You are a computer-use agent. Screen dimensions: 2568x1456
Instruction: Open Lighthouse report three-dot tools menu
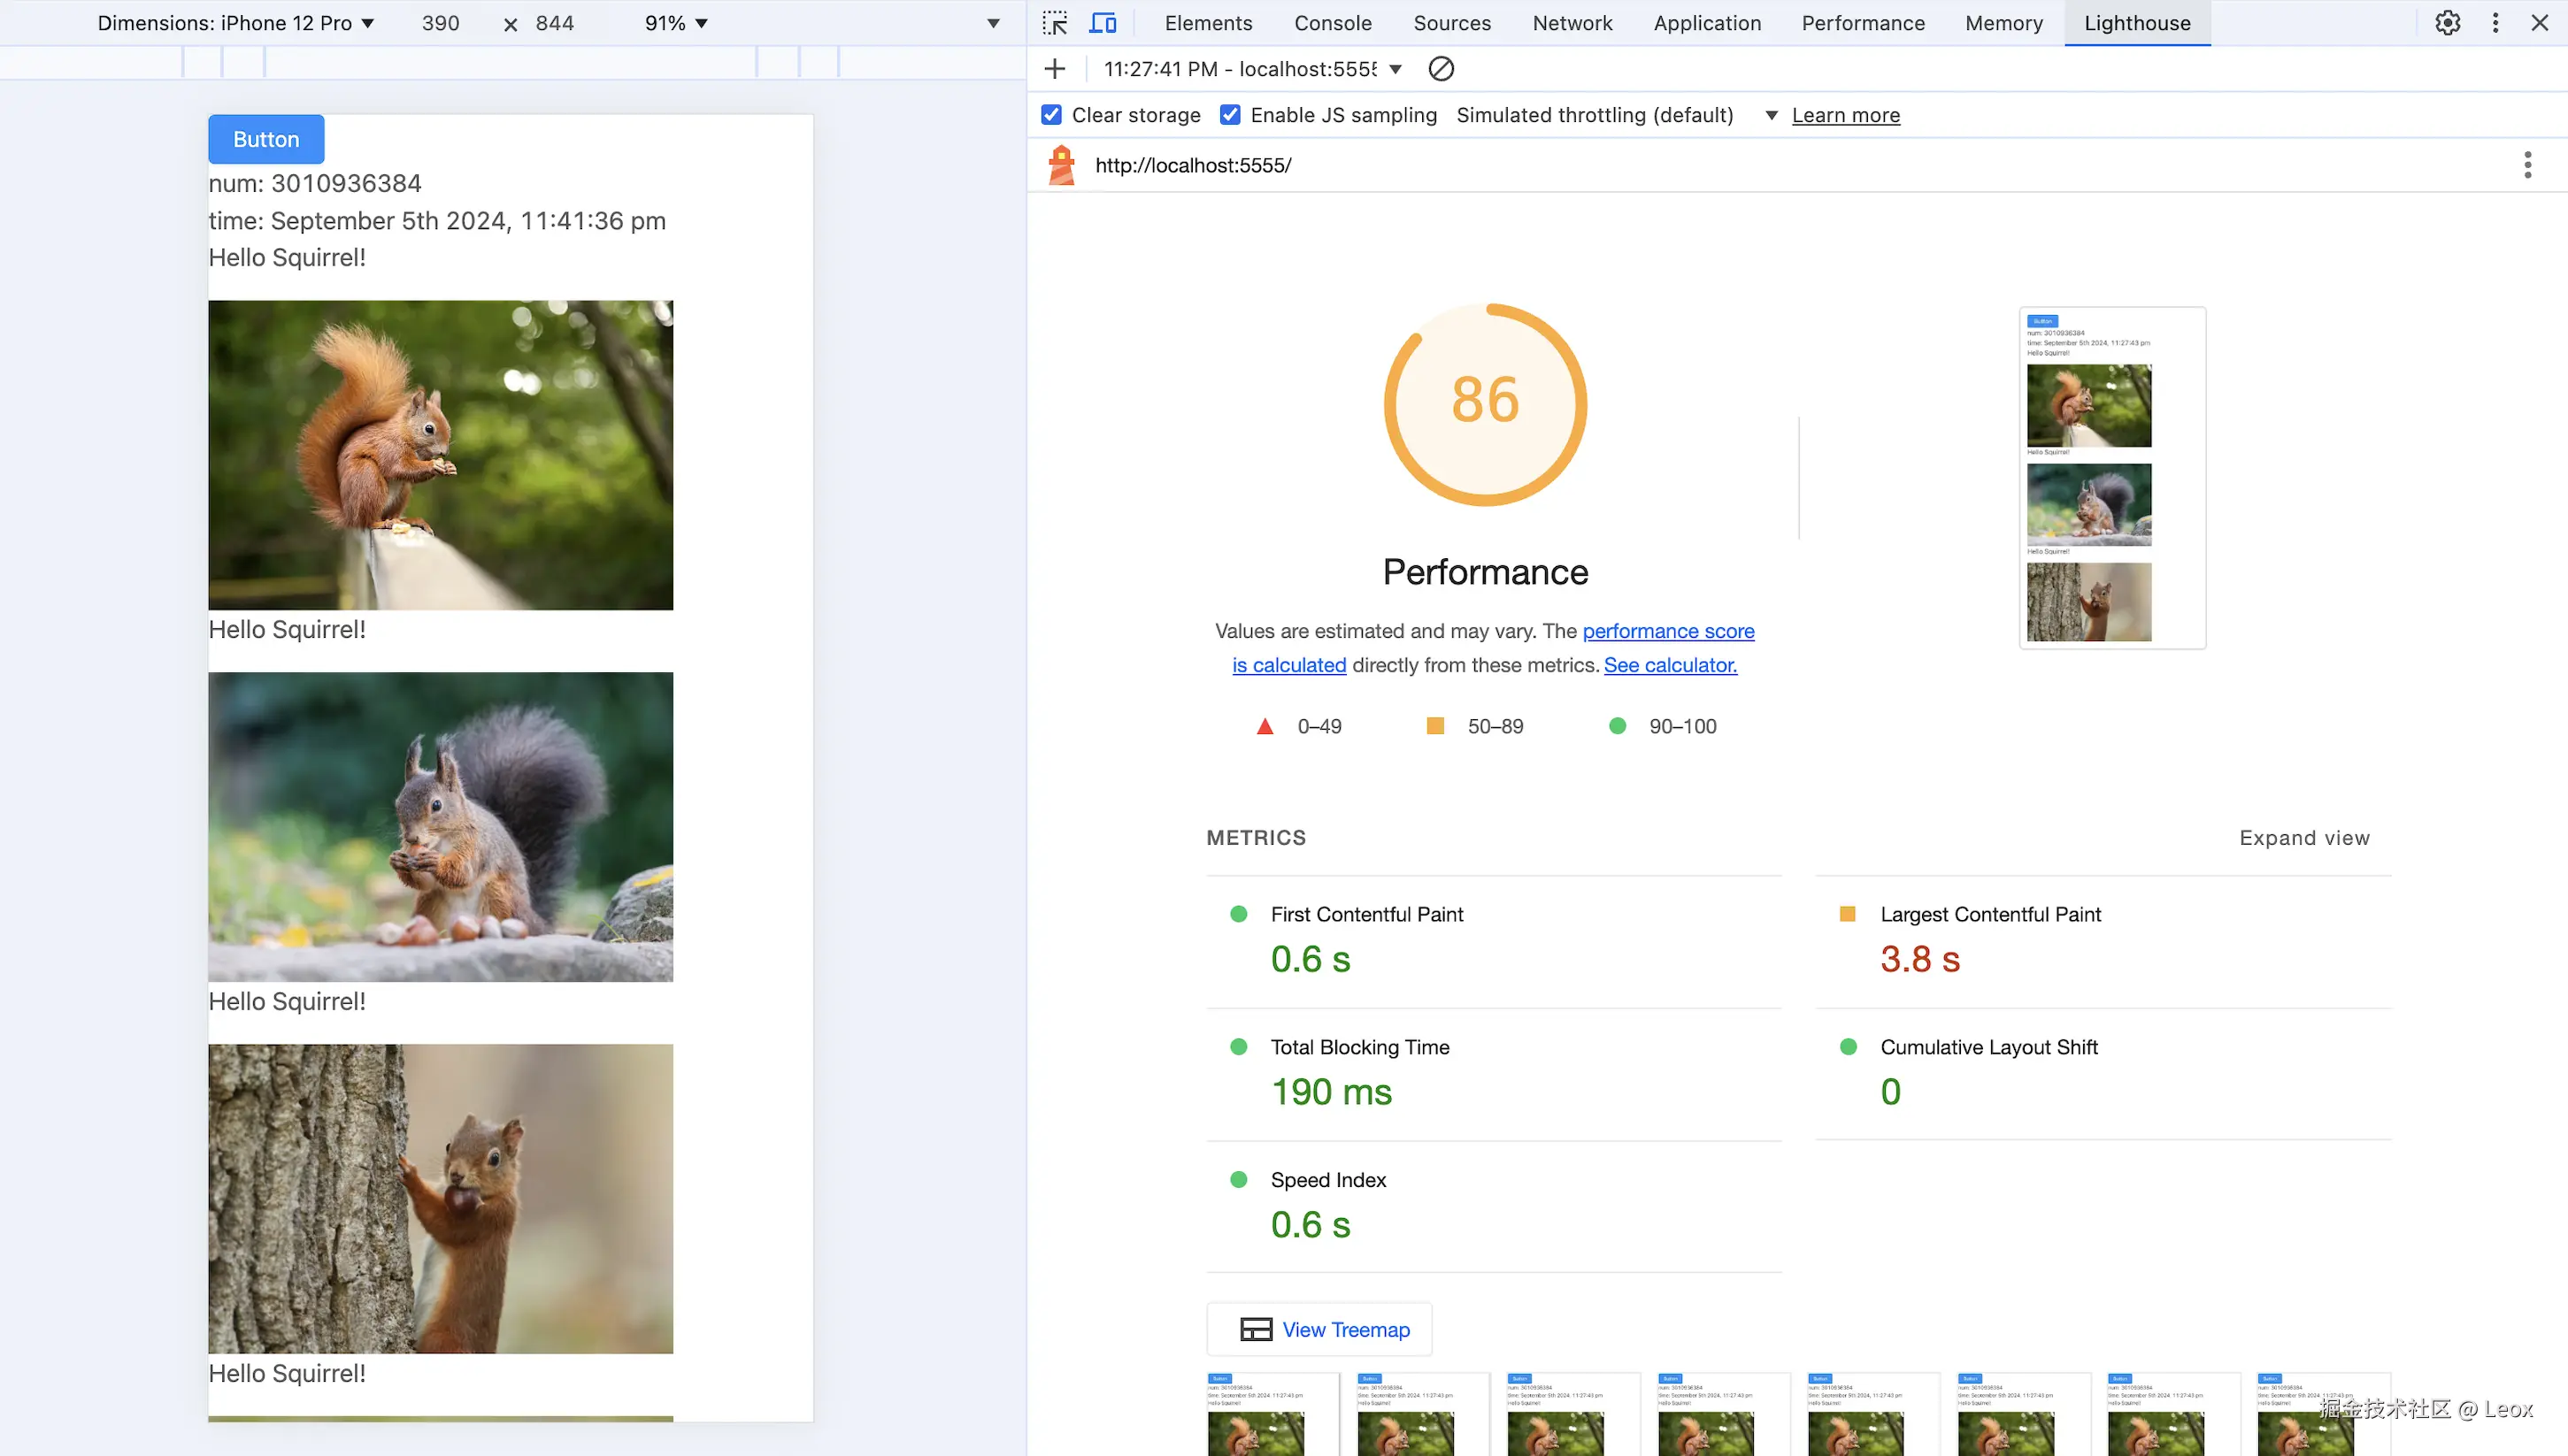tap(2527, 165)
